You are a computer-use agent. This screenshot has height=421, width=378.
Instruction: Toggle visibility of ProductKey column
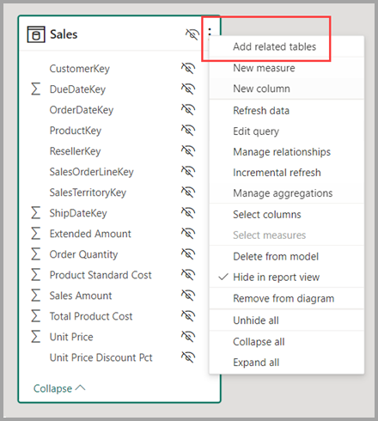(188, 130)
